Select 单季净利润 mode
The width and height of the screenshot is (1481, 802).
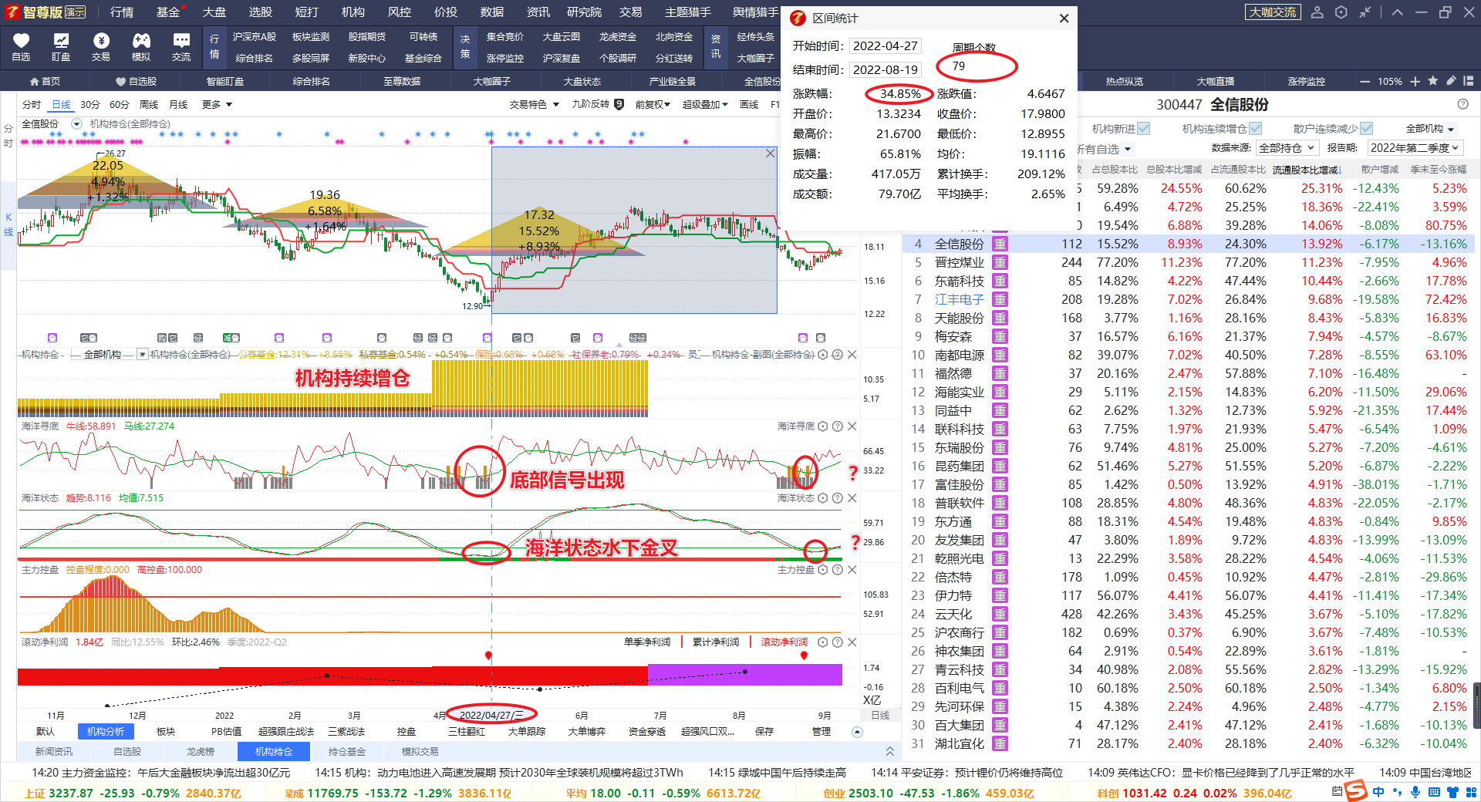646,642
